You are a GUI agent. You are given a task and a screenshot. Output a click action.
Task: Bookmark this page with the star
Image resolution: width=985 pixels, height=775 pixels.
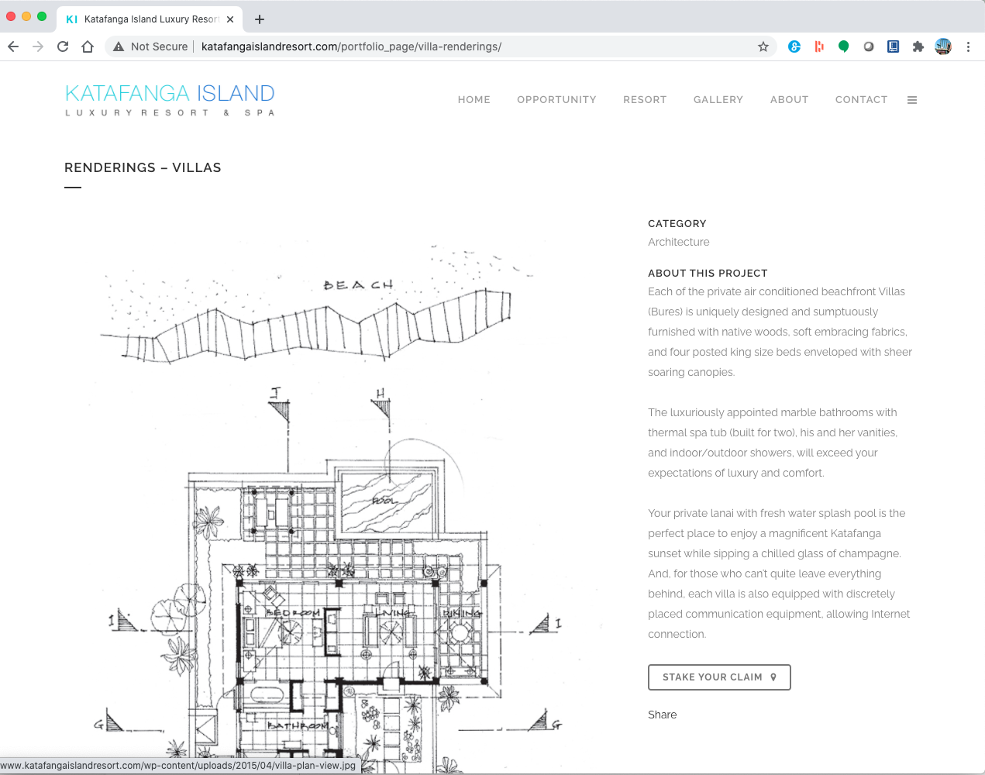763,46
